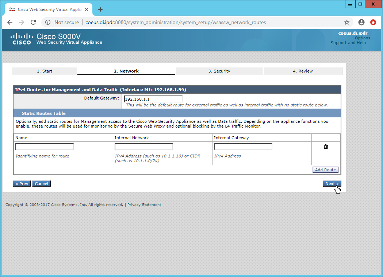Click the Static Routes Table heading

point(44,113)
